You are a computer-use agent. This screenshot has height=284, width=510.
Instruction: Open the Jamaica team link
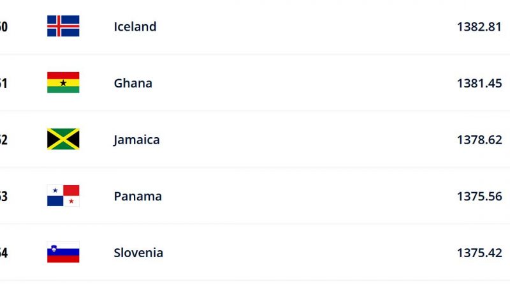click(x=136, y=140)
